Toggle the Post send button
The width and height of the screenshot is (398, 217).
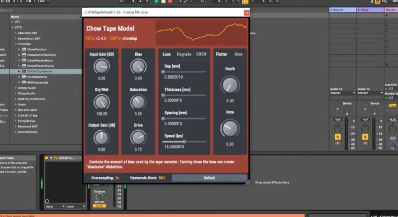pos(393,106)
